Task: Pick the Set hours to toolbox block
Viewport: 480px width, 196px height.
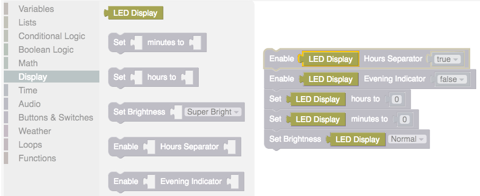Action: click(153, 78)
